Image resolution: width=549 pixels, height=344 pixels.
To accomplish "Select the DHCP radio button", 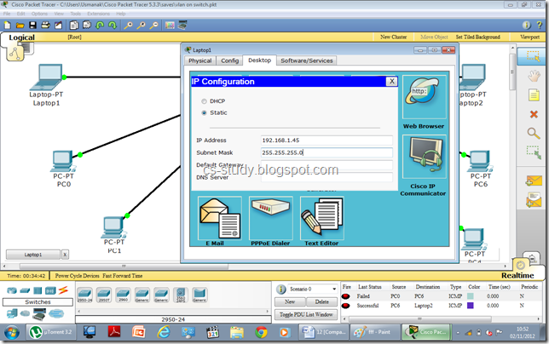I will click(x=204, y=101).
